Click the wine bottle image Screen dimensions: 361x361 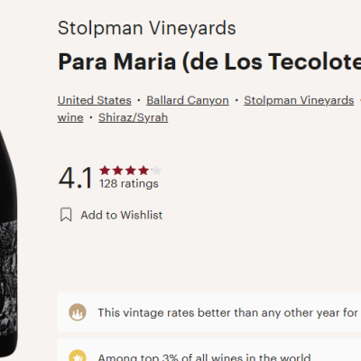[x=9, y=241]
